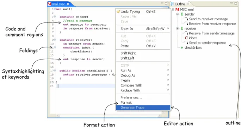Click the editor scrollbar left arrow

click(x=58, y=116)
